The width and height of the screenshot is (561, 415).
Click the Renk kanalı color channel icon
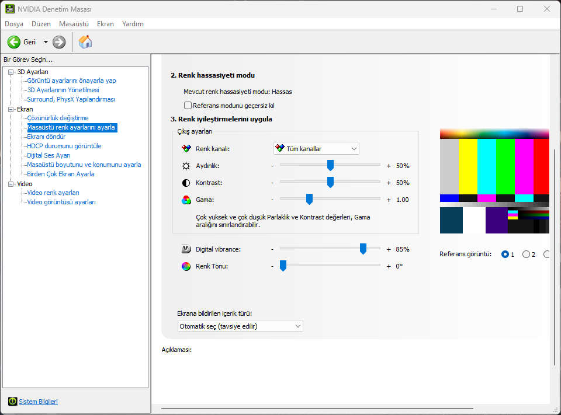(186, 149)
